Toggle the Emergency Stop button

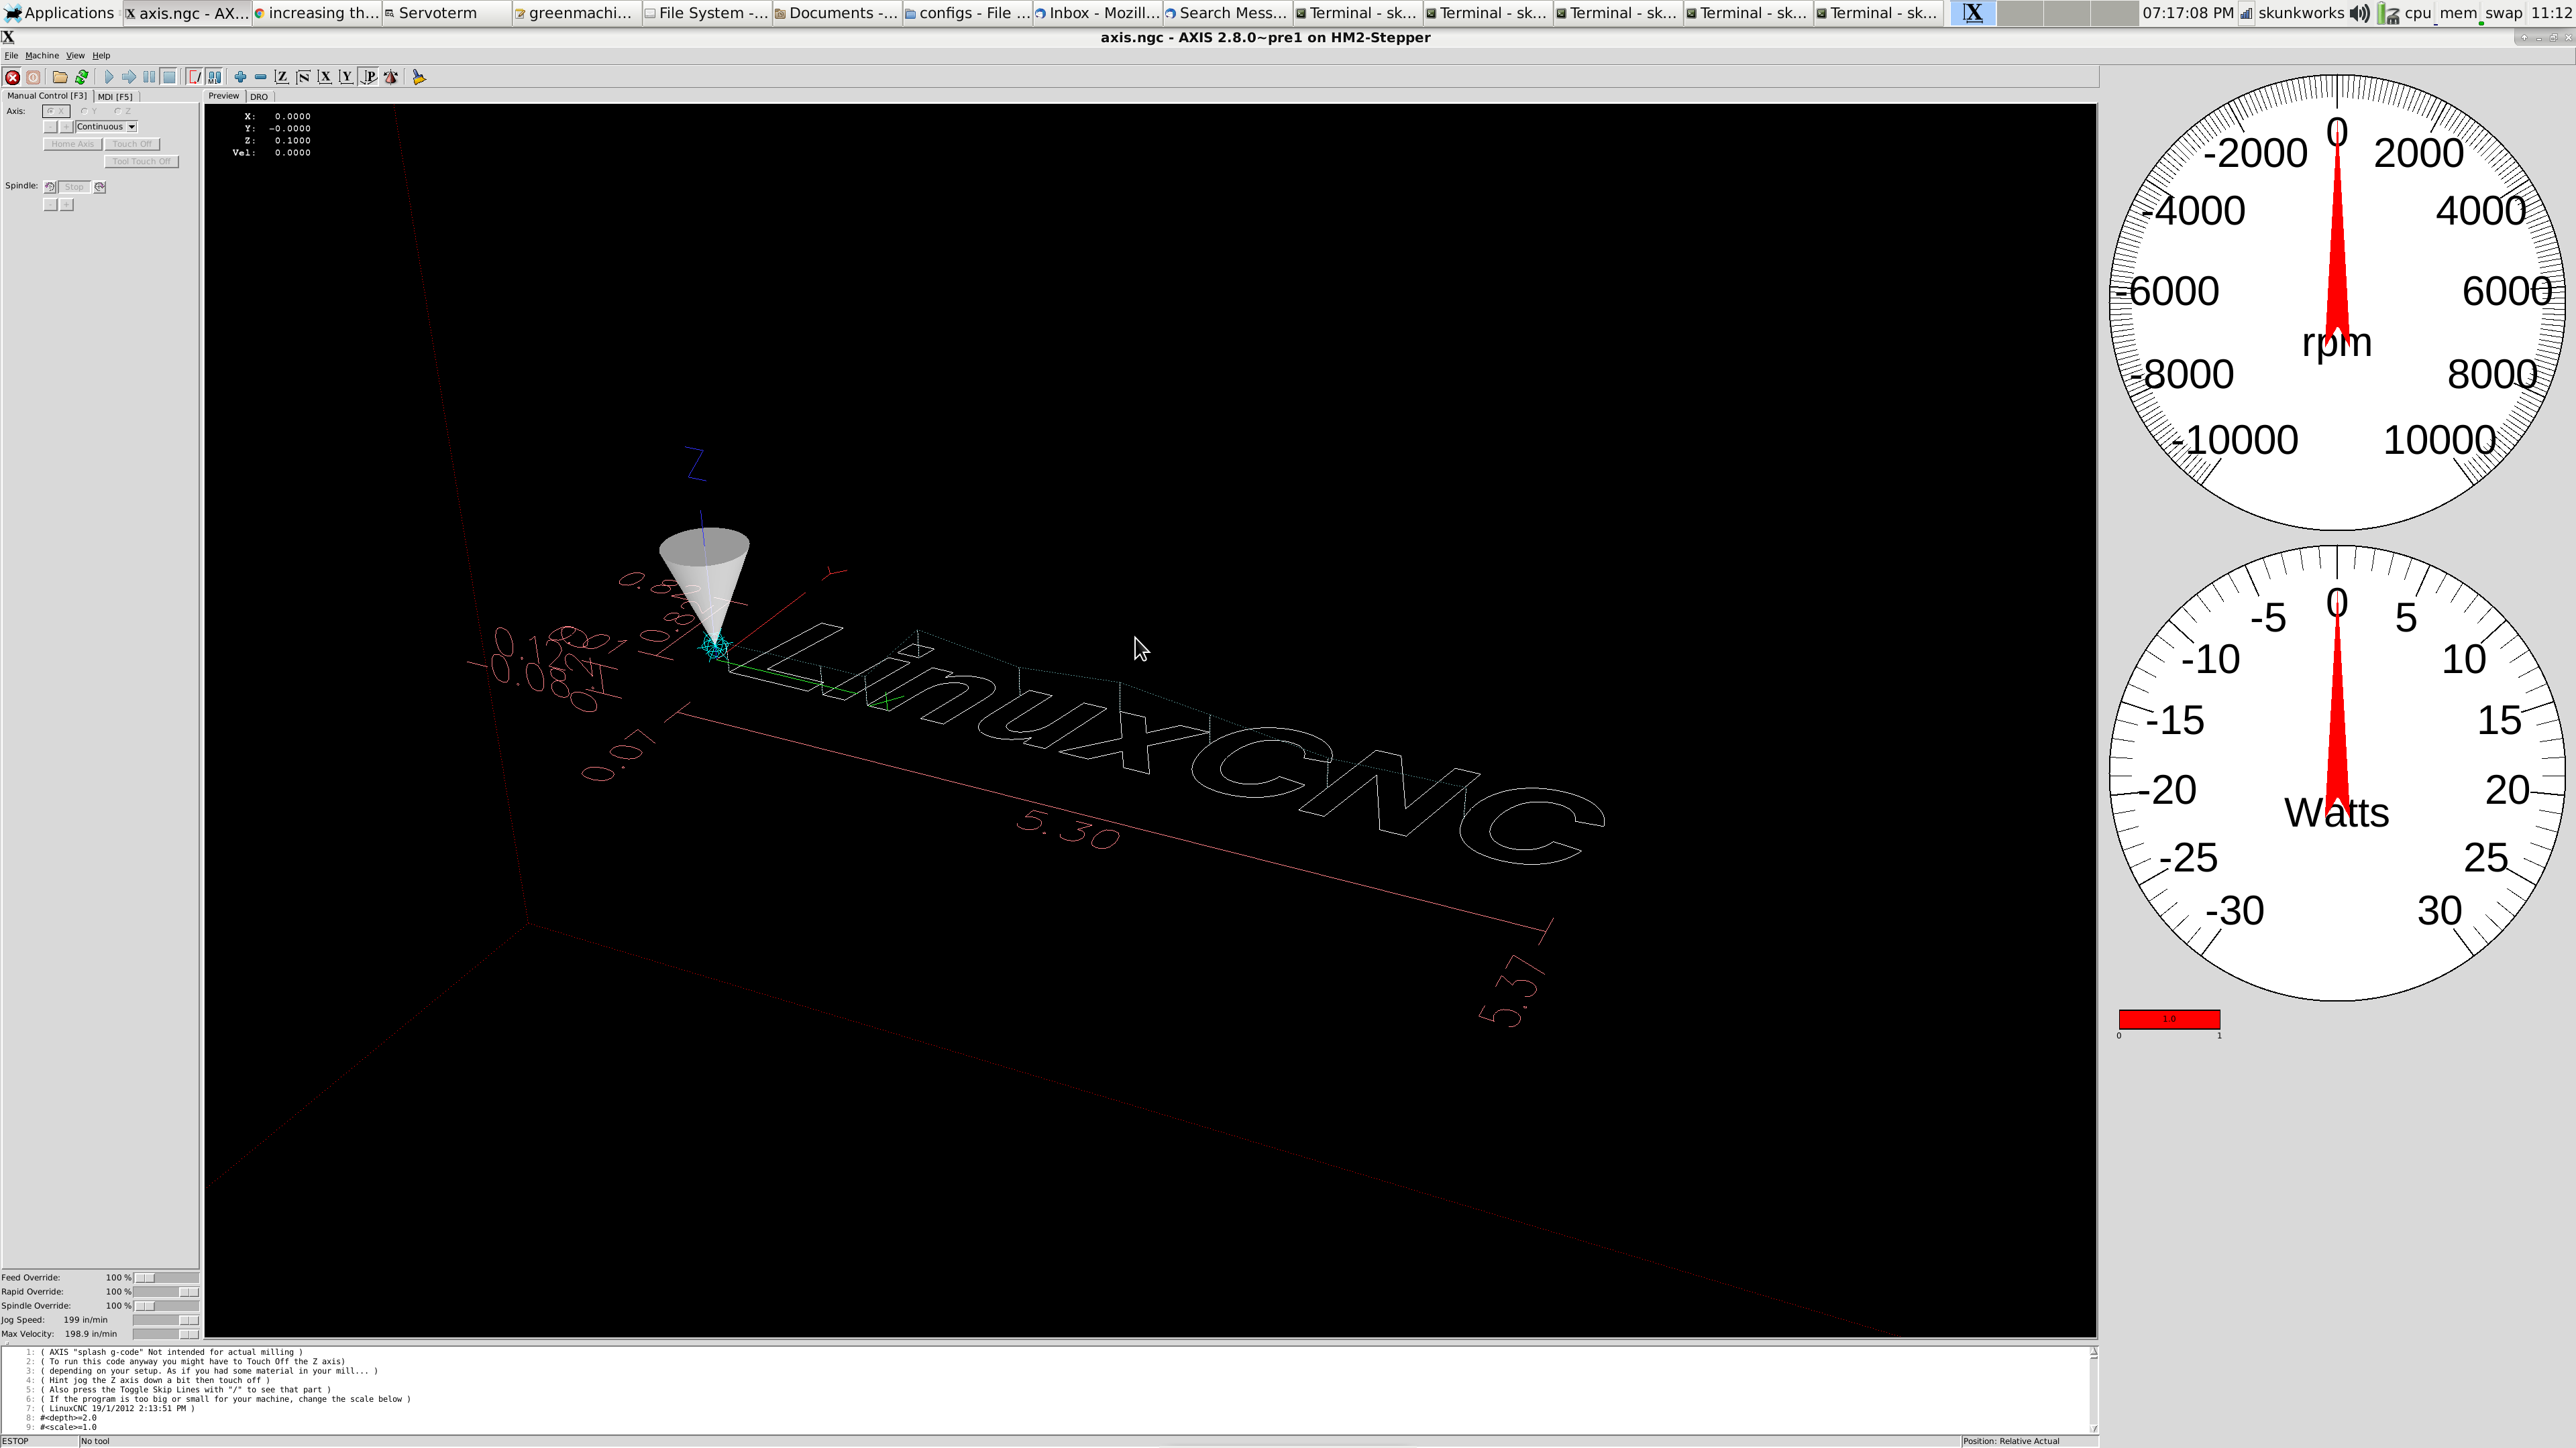click(12, 77)
